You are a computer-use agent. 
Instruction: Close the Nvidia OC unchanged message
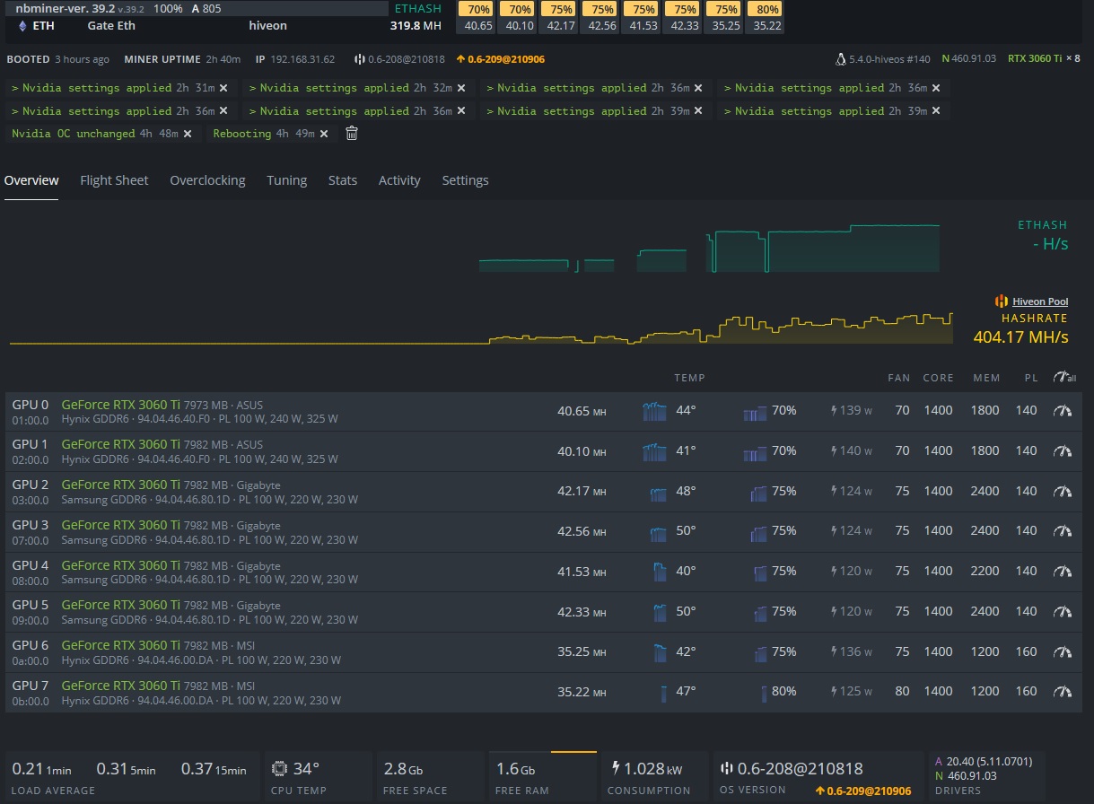188,134
